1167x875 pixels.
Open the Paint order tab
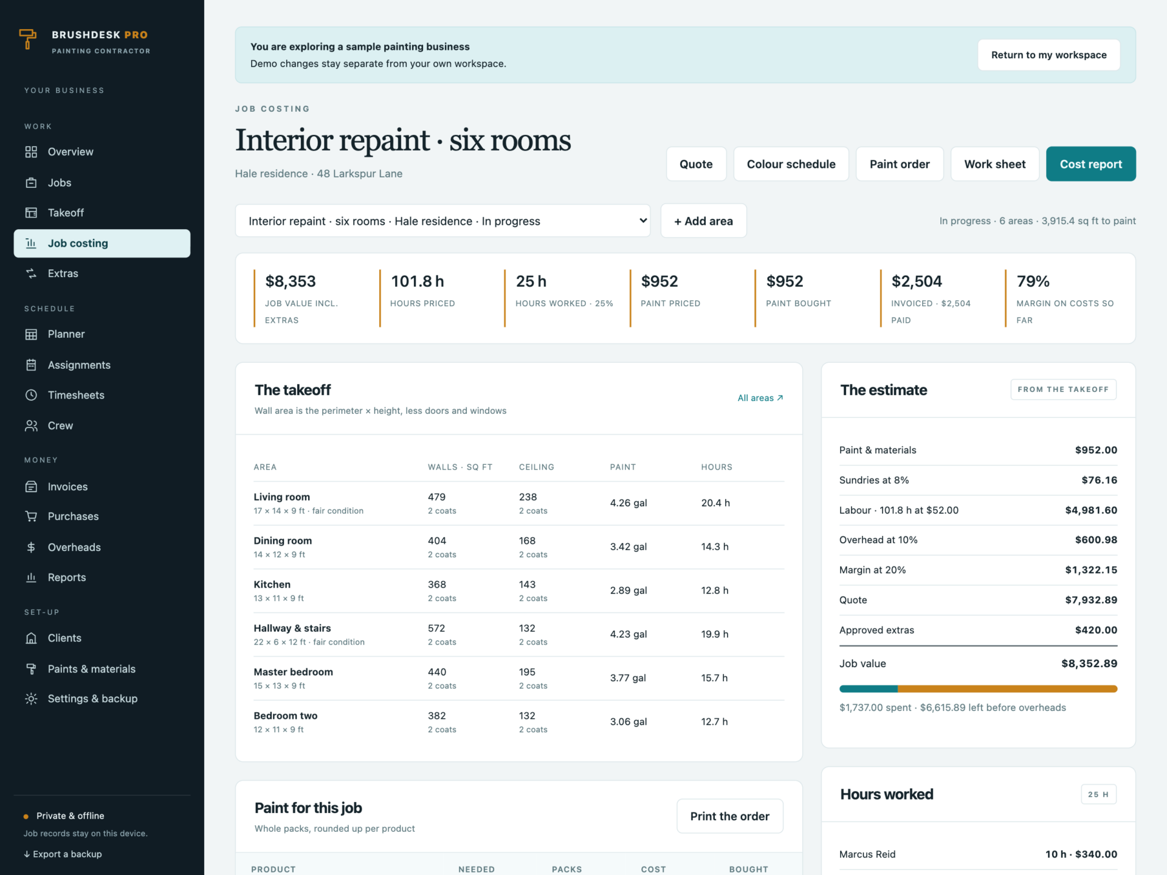pos(900,164)
